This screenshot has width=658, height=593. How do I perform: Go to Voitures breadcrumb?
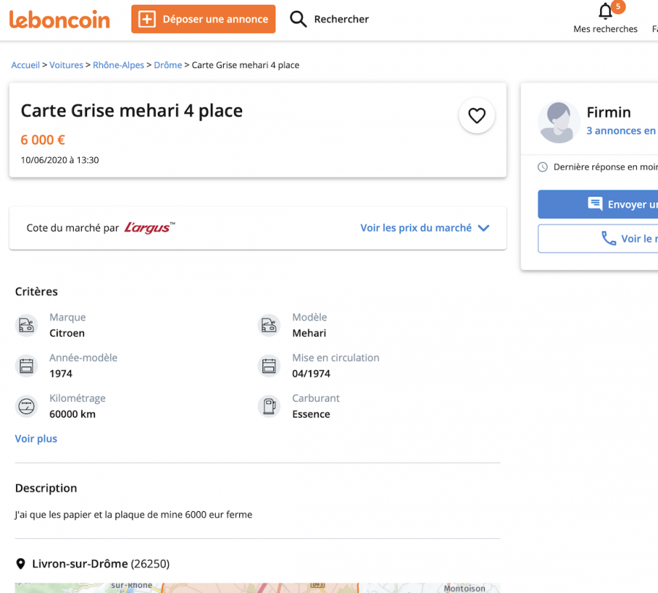click(67, 65)
